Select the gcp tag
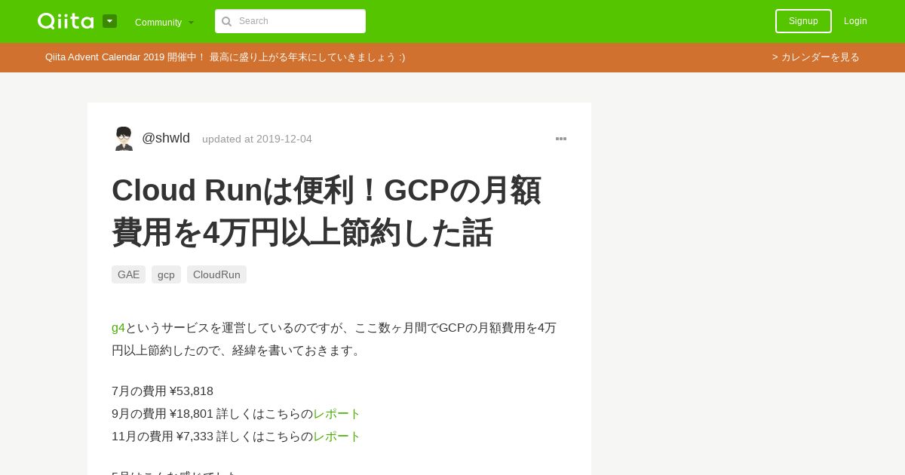 click(x=166, y=274)
